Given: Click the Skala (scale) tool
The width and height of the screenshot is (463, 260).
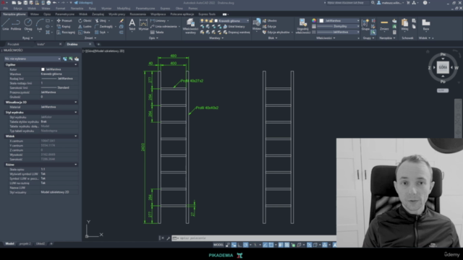Looking at the screenshot, I should 84,32.
